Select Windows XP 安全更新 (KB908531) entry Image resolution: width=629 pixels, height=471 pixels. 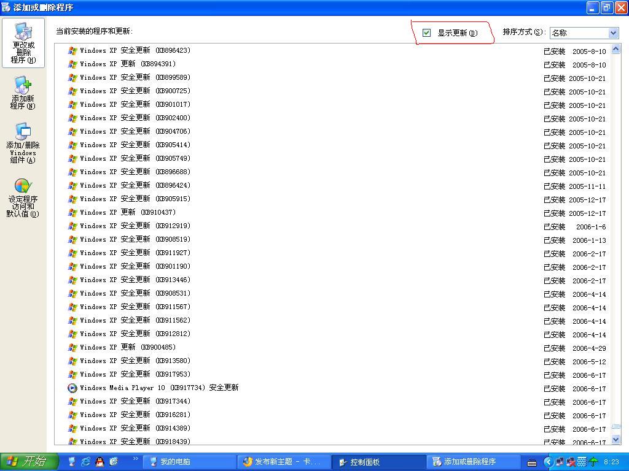[135, 294]
